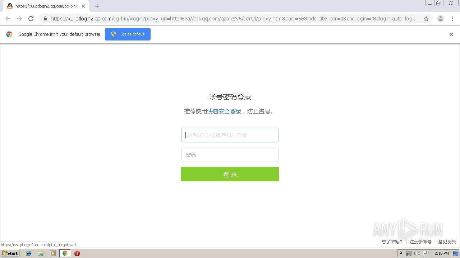Screen dimensions: 460x258
Task: Click the green 登录 button
Action: click(230, 174)
